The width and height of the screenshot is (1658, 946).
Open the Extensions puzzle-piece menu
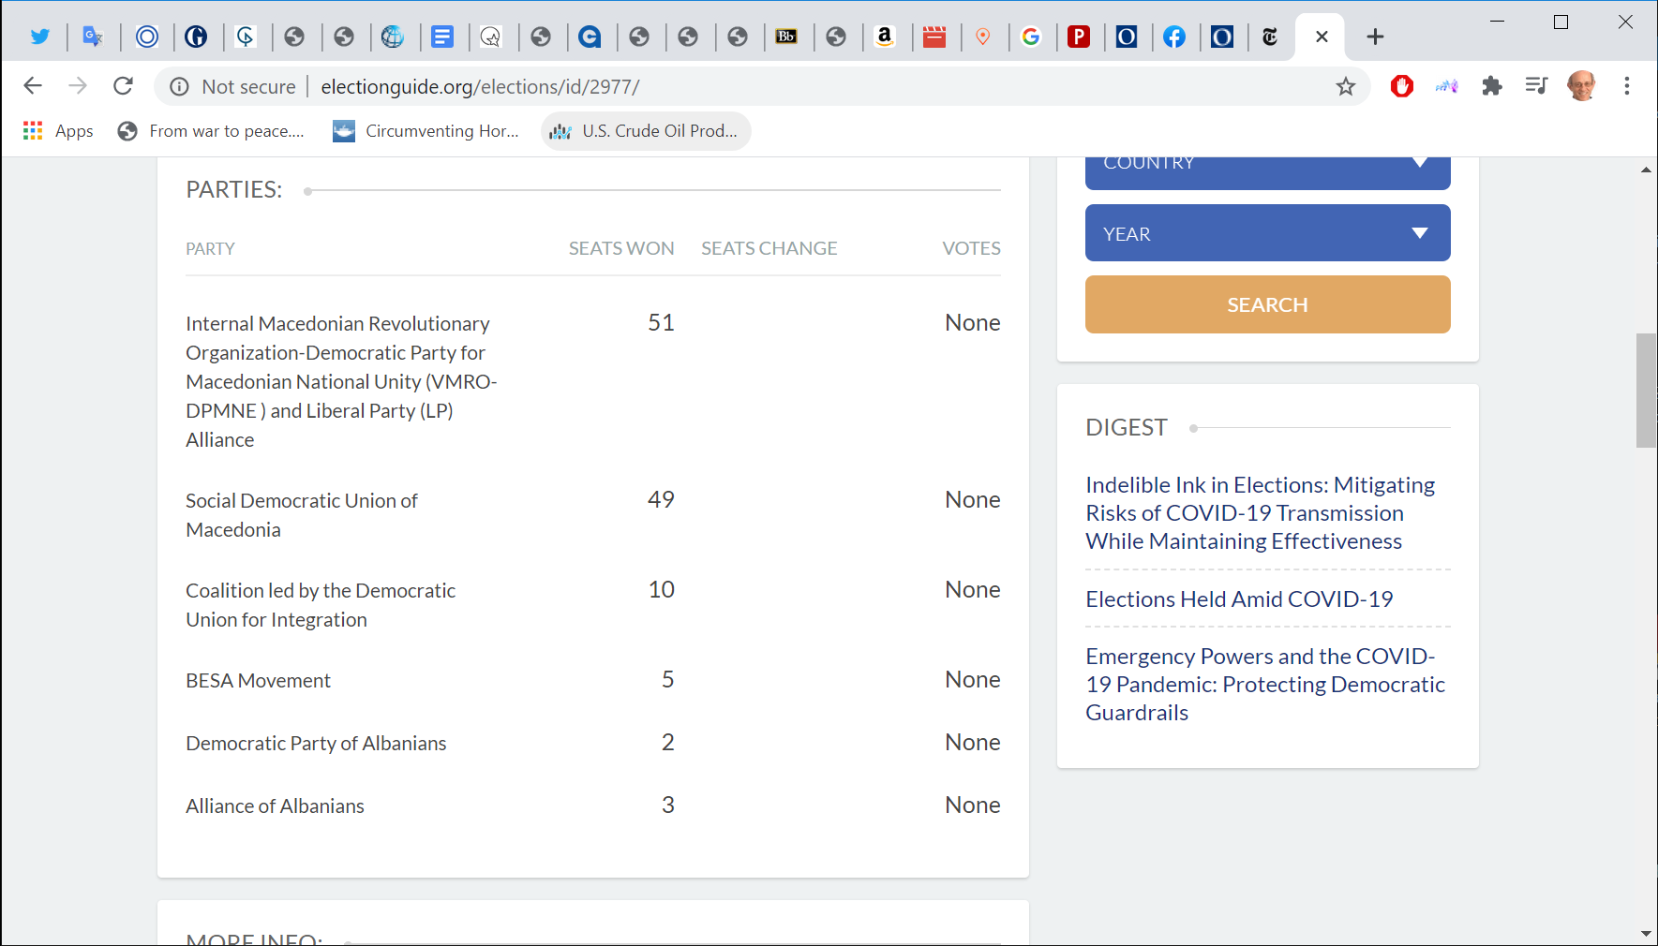[x=1491, y=86]
